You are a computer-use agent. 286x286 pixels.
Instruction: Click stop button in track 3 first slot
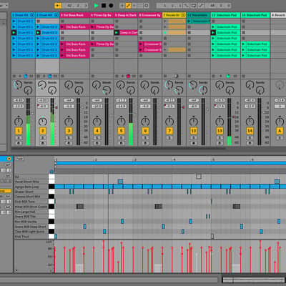(x=62, y=21)
